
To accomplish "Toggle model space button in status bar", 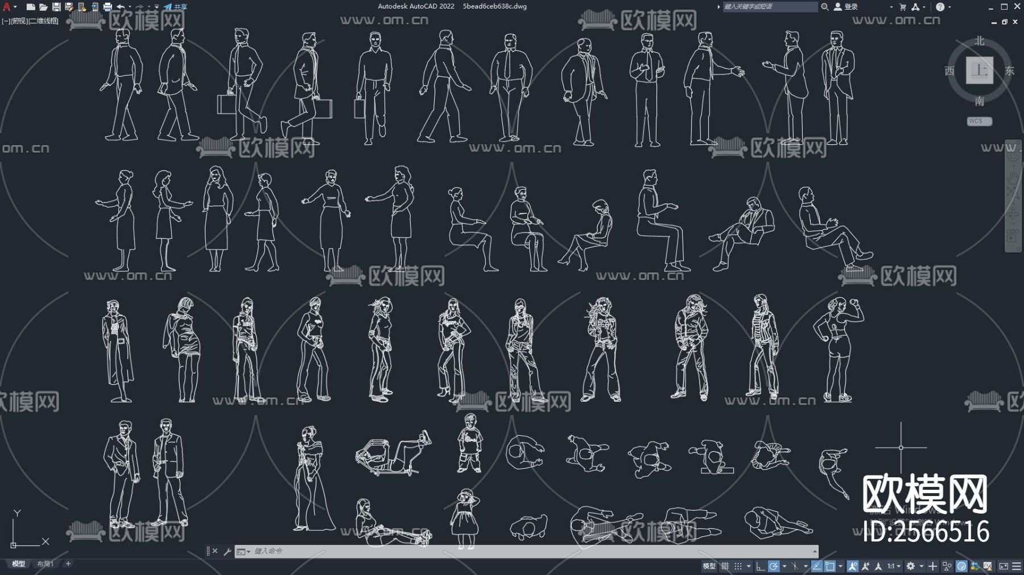I will 709,566.
